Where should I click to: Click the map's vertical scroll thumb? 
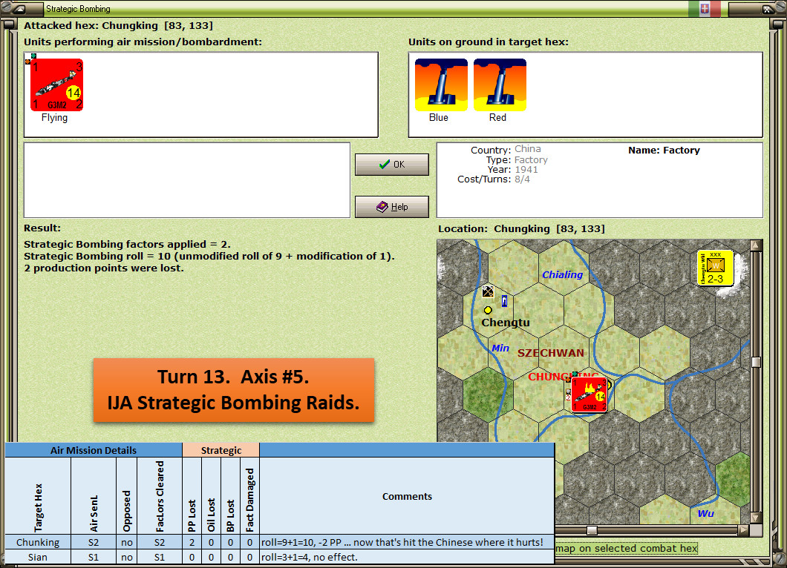[755, 362]
